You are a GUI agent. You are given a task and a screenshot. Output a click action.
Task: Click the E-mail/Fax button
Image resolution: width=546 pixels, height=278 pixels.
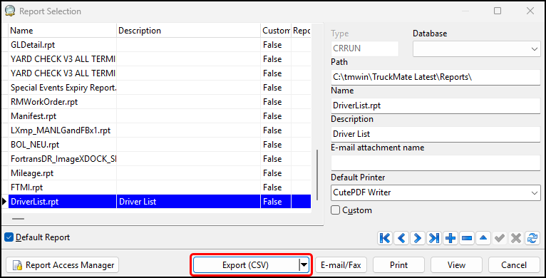pyautogui.click(x=341, y=265)
